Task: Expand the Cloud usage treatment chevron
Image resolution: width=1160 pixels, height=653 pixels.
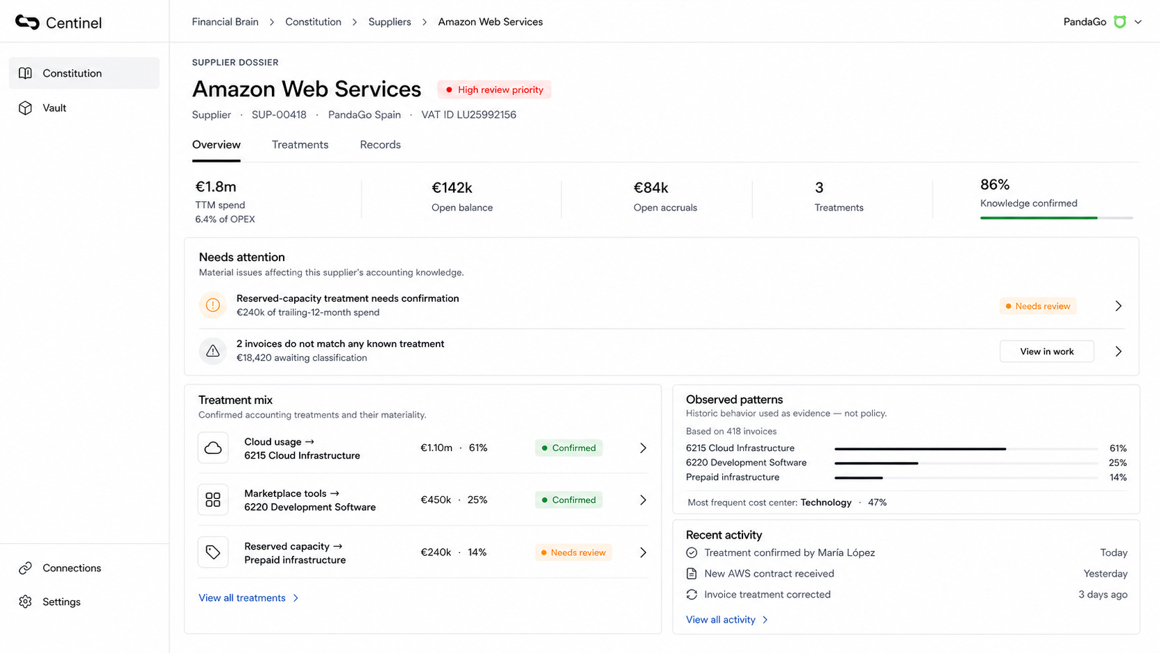Action: pos(643,448)
